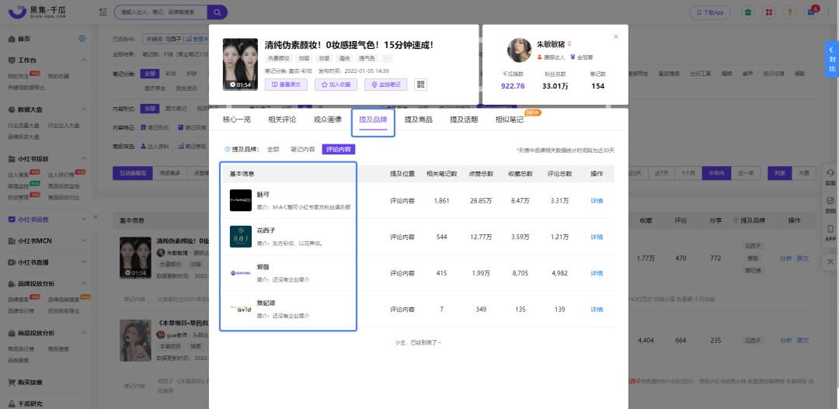
Task: Click the double-chevron sidebar collapse icon
Action: [x=96, y=217]
